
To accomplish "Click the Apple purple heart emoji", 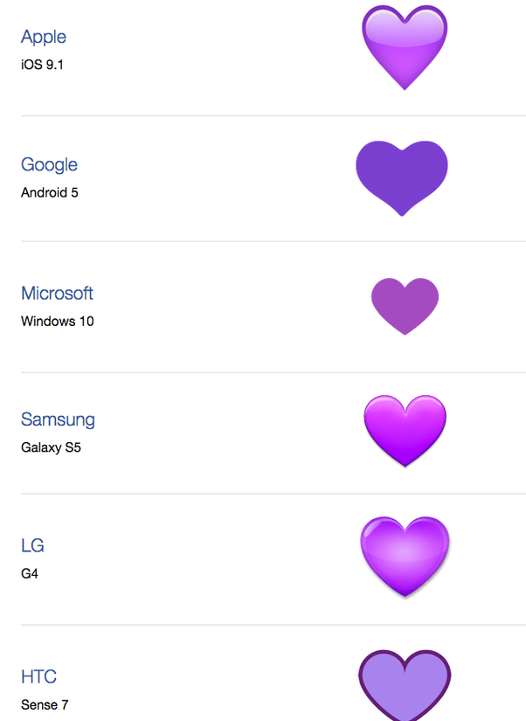I will click(x=405, y=47).
